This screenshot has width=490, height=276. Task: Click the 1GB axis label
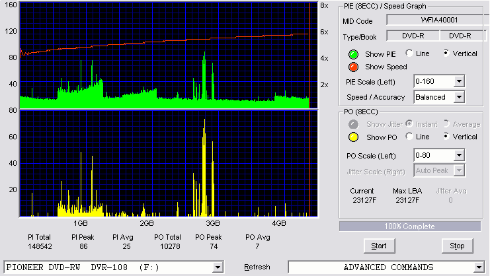tap(80, 223)
